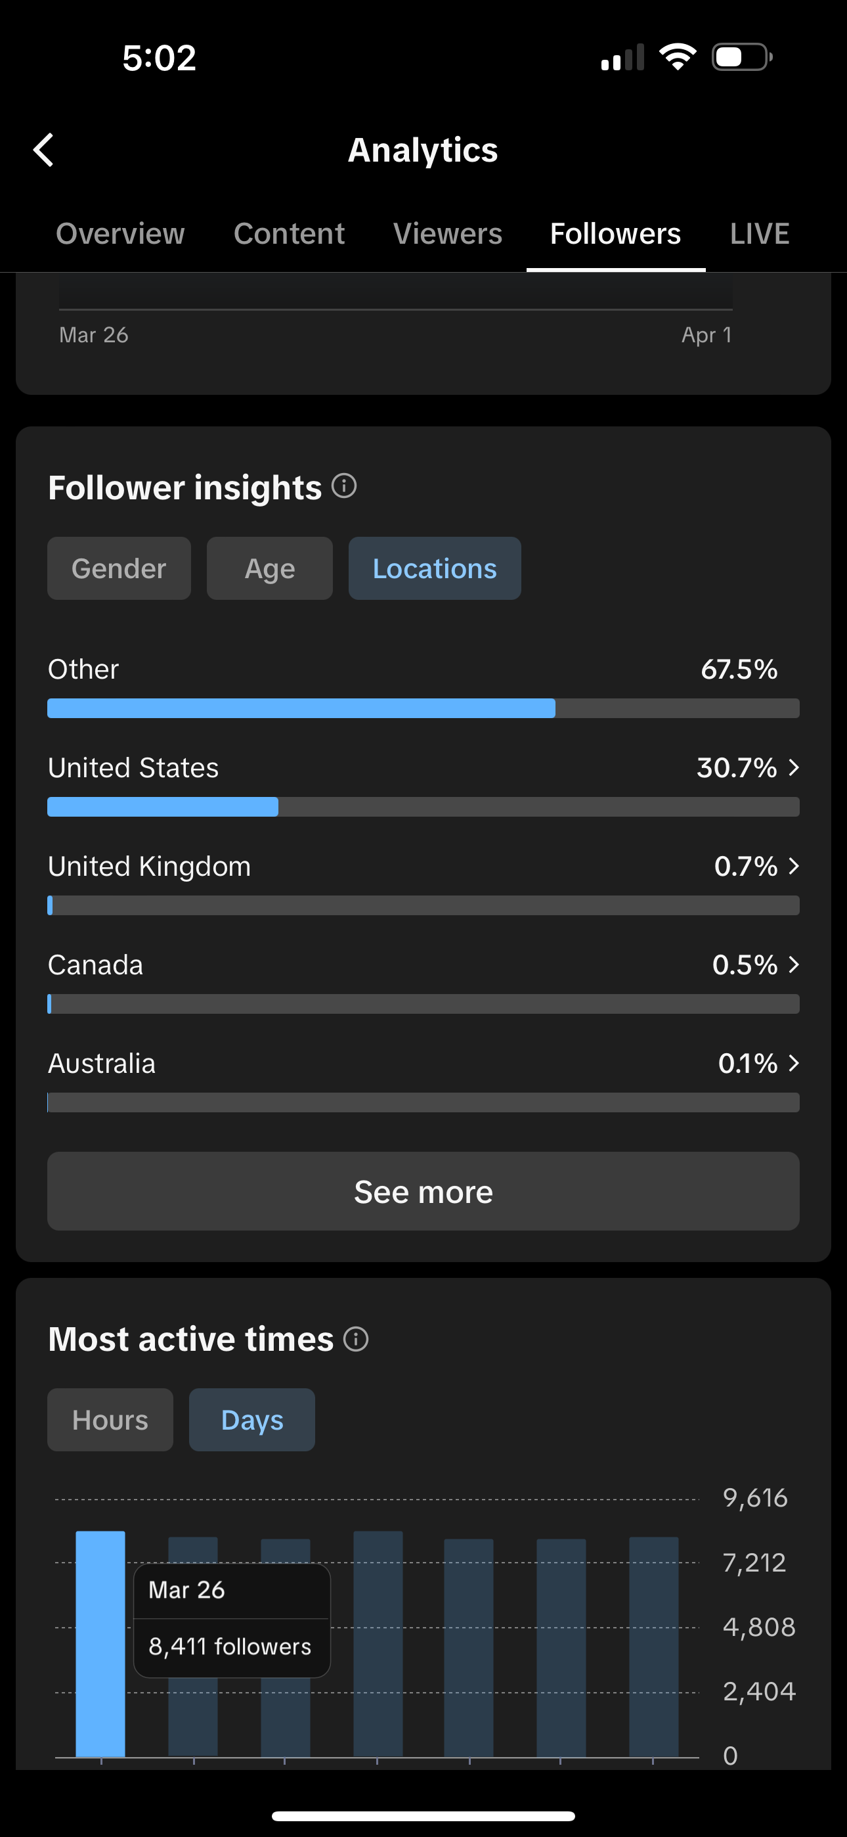
Task: Expand Australia location details chevron
Action: (794, 1063)
